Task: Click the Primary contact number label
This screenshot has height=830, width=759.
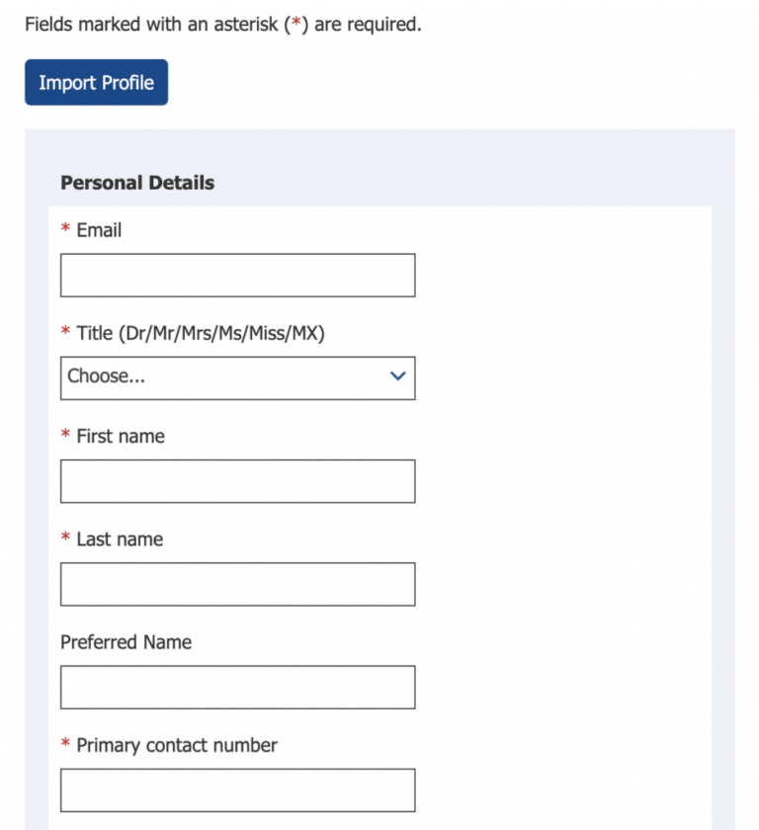Action: coord(177,745)
